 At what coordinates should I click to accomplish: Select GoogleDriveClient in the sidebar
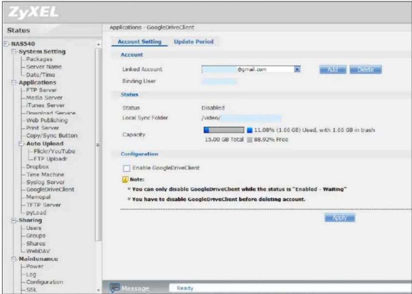[50, 189]
